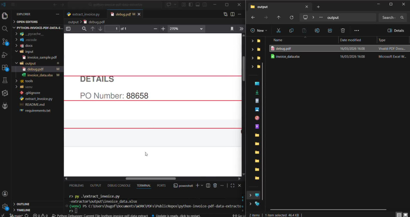Open the Accounts menu in activity bar
The width and height of the screenshot is (410, 217).
[x=5, y=194]
